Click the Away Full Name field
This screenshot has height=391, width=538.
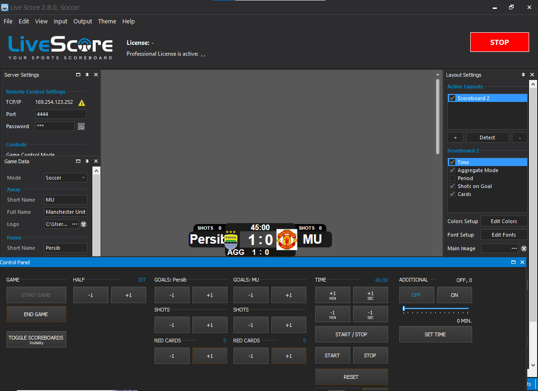tap(65, 212)
